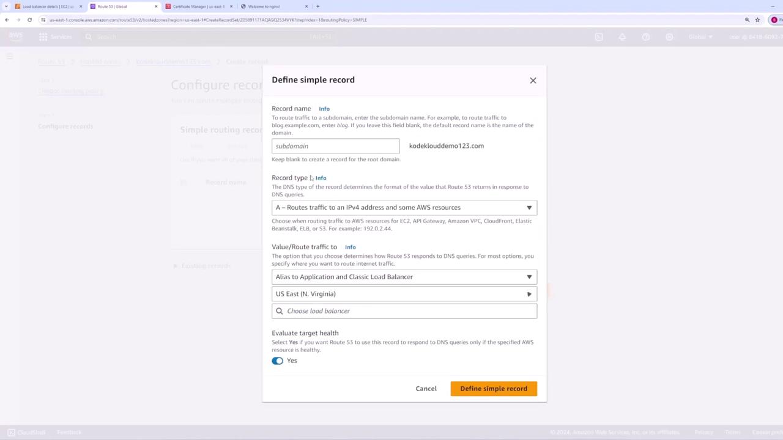The image size is (783, 440).
Task: Expand the Alias to Application and Classic Load Balancer dropdown
Action: [x=404, y=277]
